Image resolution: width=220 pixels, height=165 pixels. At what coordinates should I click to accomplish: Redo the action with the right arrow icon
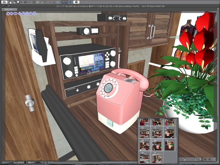coord(29,2)
